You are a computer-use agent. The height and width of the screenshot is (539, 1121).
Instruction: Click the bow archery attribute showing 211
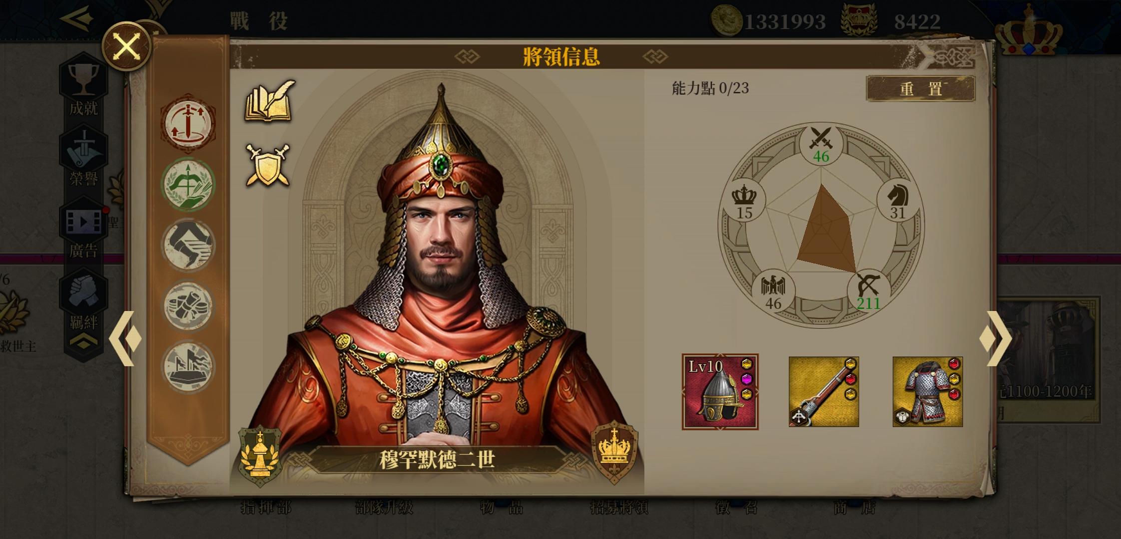868,291
